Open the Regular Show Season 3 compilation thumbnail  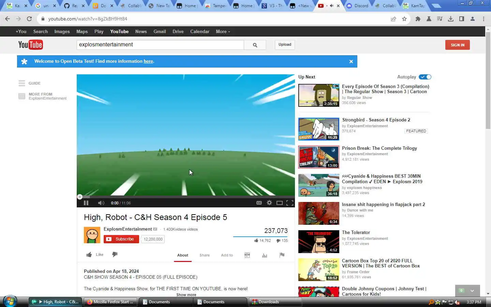click(x=319, y=95)
